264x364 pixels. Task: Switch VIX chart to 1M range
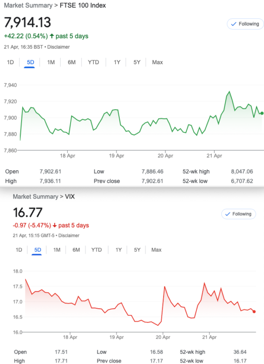click(x=56, y=250)
